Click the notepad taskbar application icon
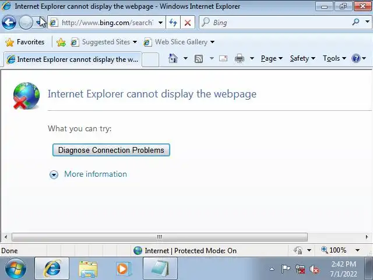 [x=160, y=268]
